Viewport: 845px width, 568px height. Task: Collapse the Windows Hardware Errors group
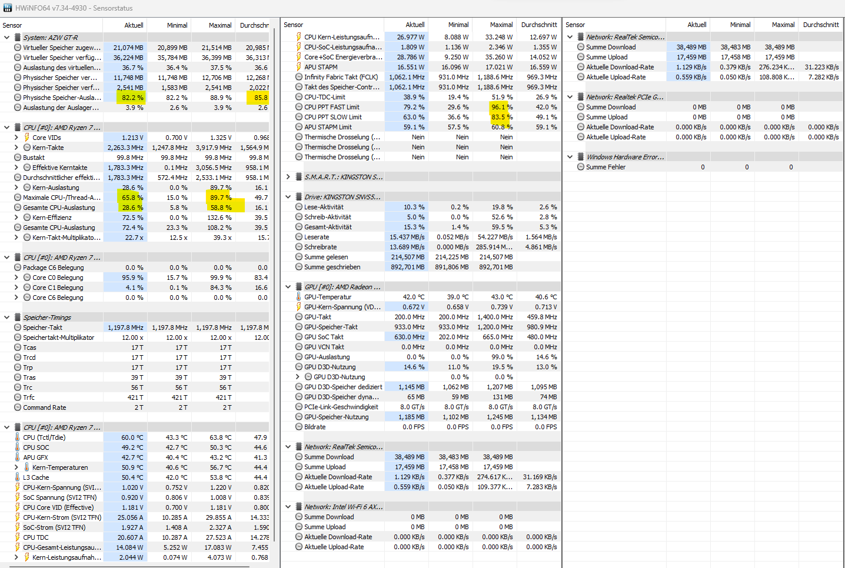(570, 157)
